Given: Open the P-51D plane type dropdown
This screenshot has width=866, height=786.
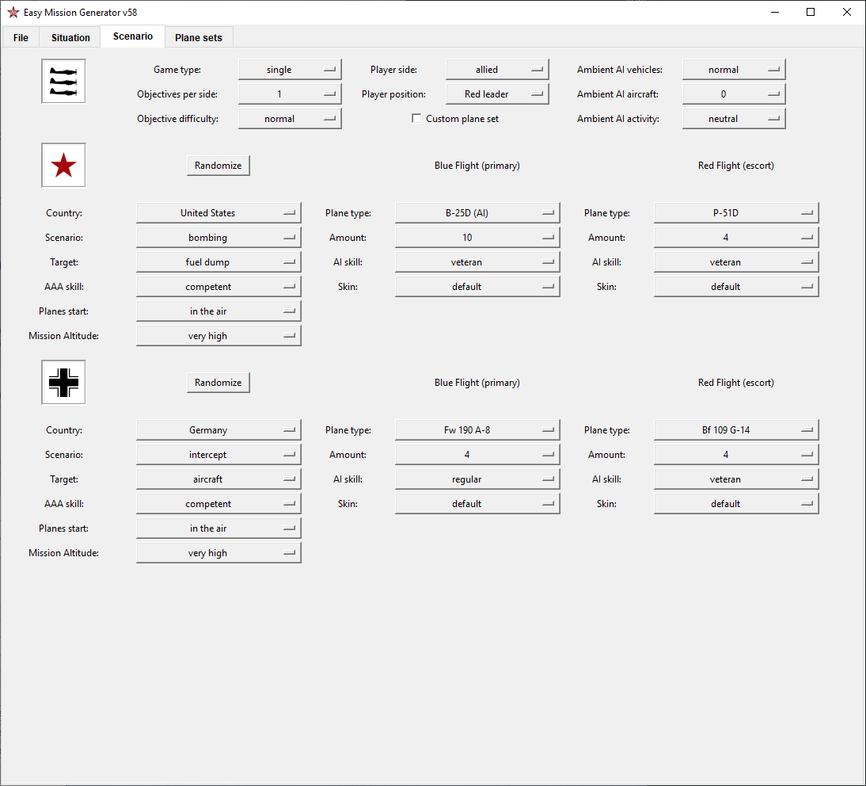Looking at the screenshot, I should tap(736, 213).
